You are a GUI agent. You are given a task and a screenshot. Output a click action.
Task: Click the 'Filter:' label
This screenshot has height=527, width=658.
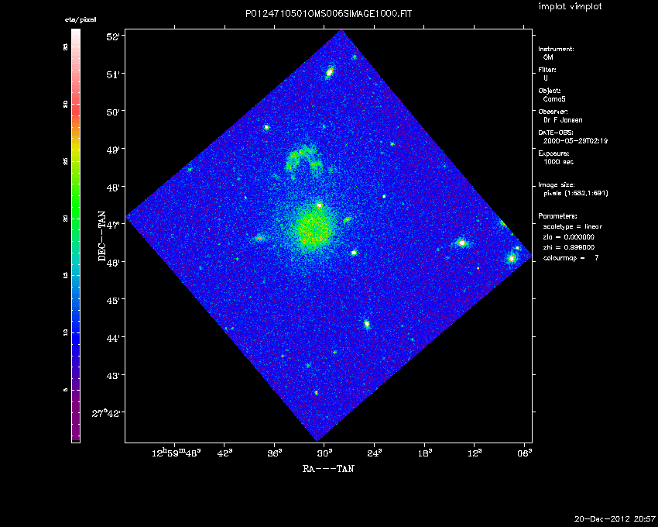pyautogui.click(x=547, y=70)
